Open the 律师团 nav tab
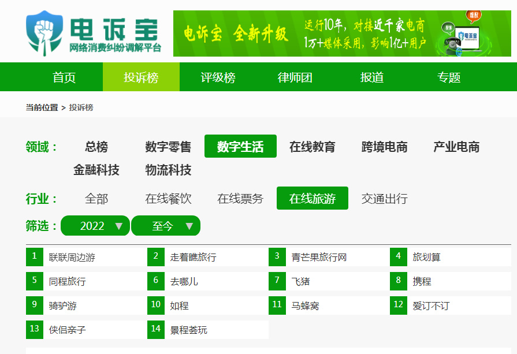This screenshot has width=517, height=354. (x=295, y=77)
